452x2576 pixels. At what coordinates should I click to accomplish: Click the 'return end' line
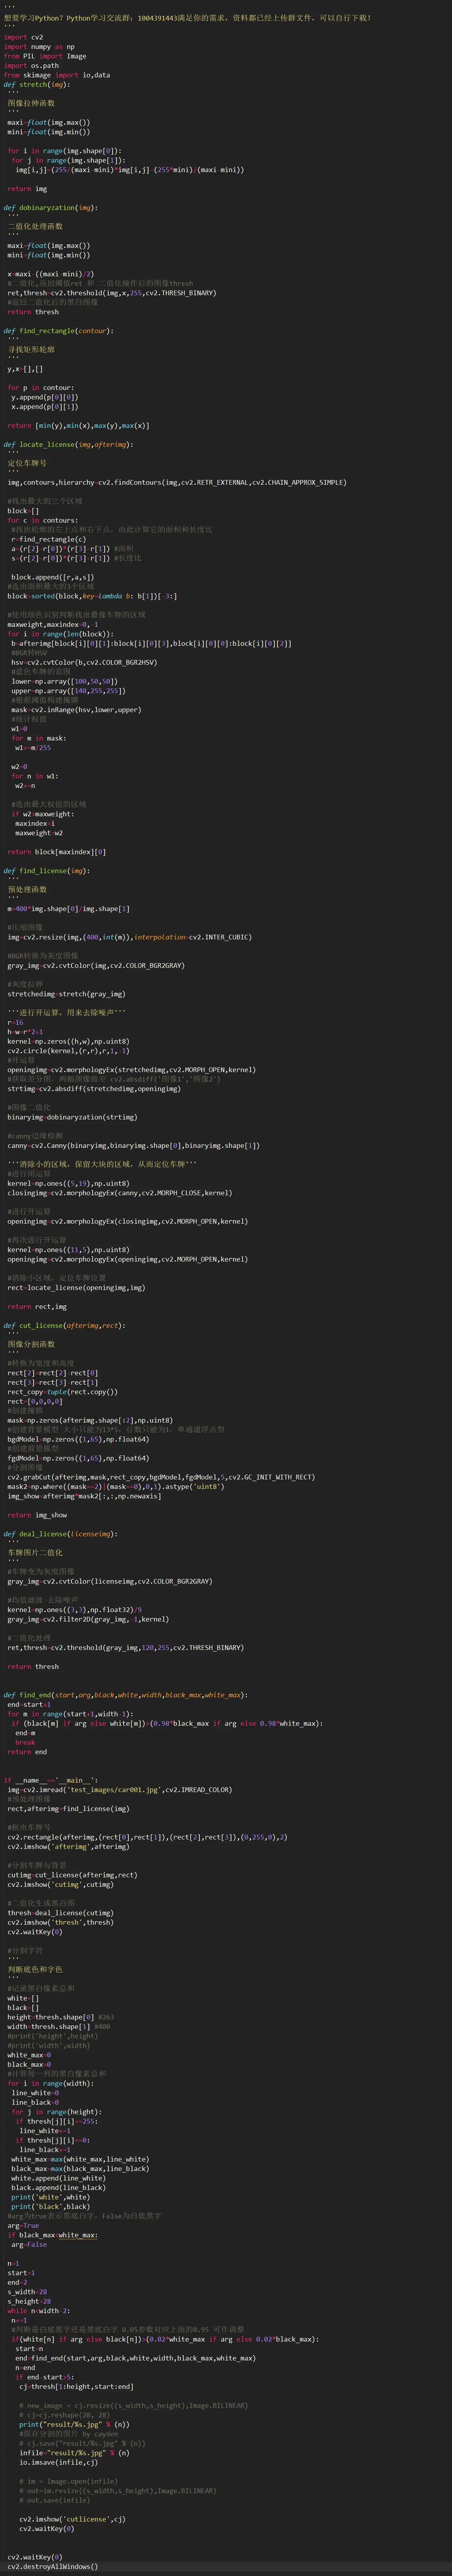coord(27,1752)
